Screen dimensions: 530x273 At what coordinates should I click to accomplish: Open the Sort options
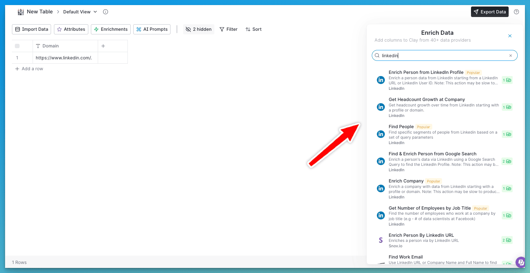pos(253,29)
